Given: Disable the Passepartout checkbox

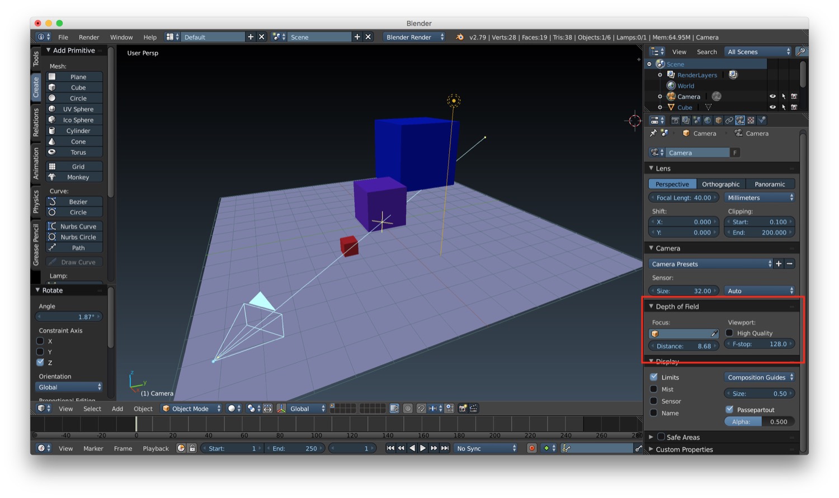Looking at the screenshot, I should (729, 409).
